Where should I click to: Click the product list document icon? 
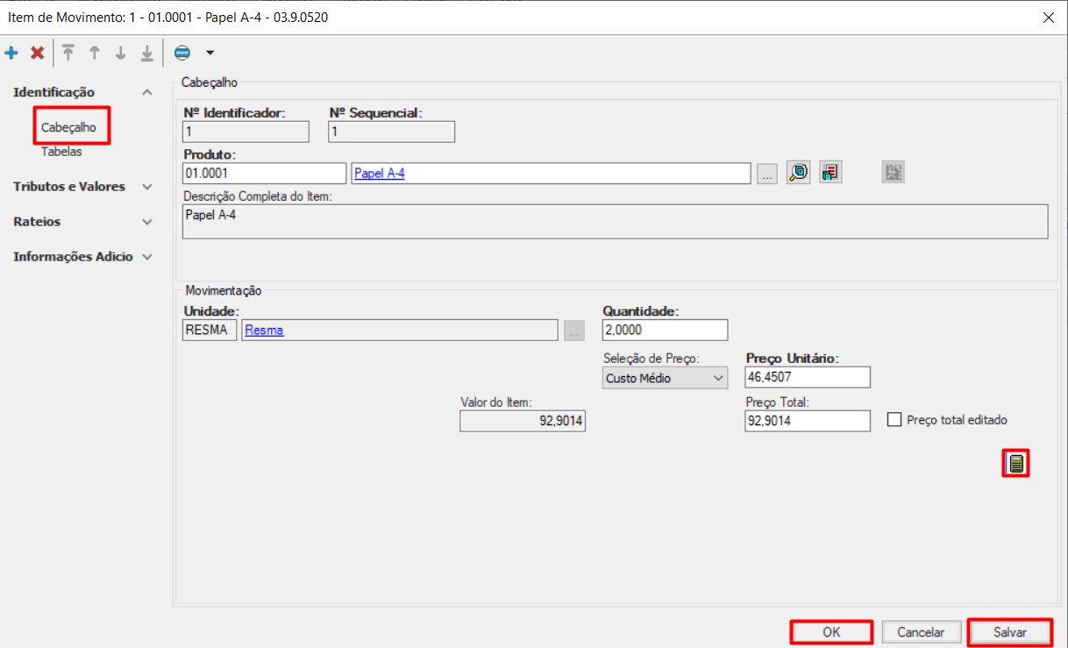click(830, 173)
